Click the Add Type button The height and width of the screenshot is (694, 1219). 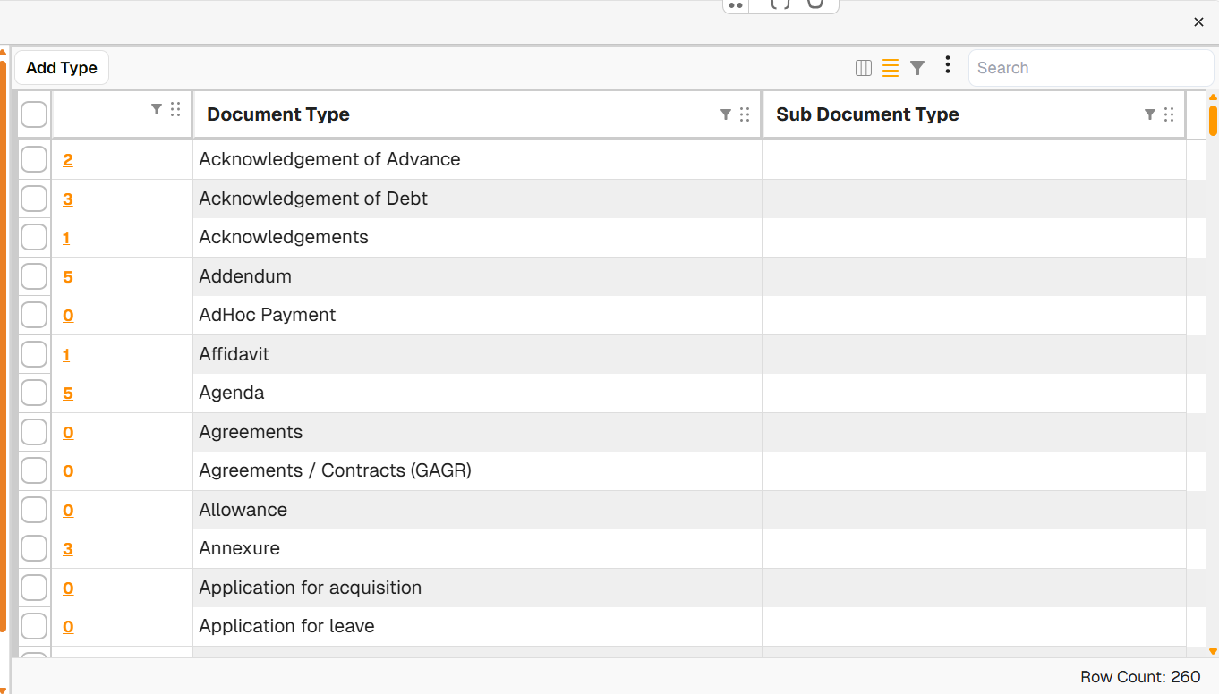pyautogui.click(x=62, y=68)
